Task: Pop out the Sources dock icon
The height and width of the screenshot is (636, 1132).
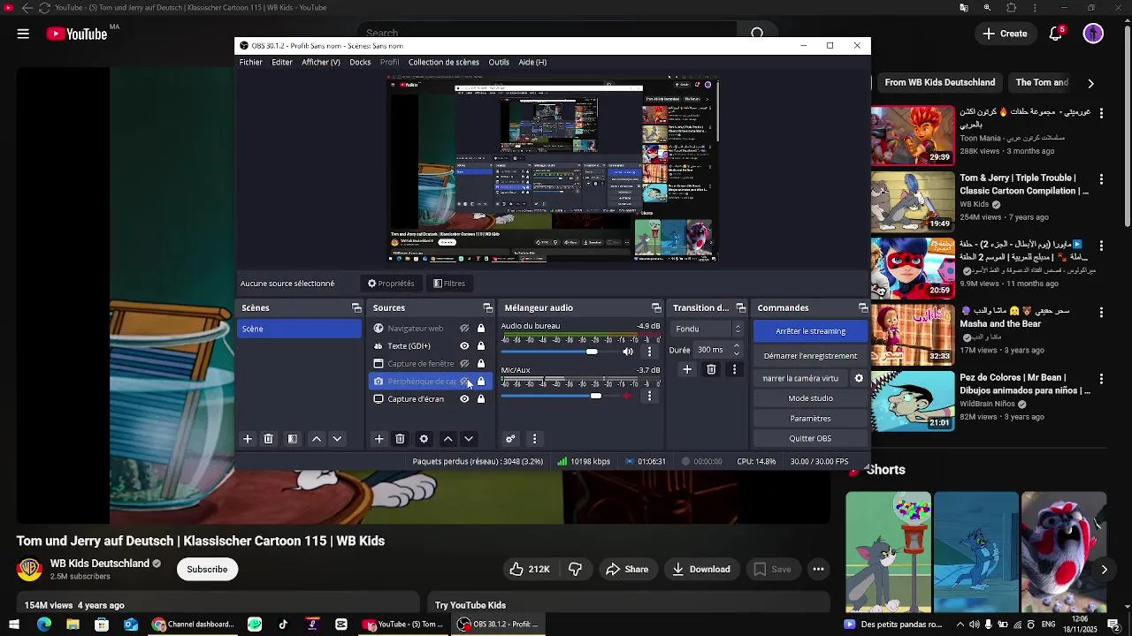Action: pos(488,308)
